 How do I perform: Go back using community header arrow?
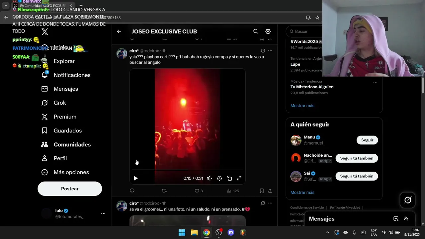pyautogui.click(x=119, y=31)
